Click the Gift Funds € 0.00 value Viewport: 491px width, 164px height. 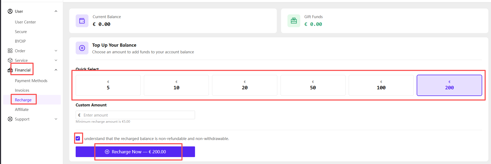coord(313,24)
